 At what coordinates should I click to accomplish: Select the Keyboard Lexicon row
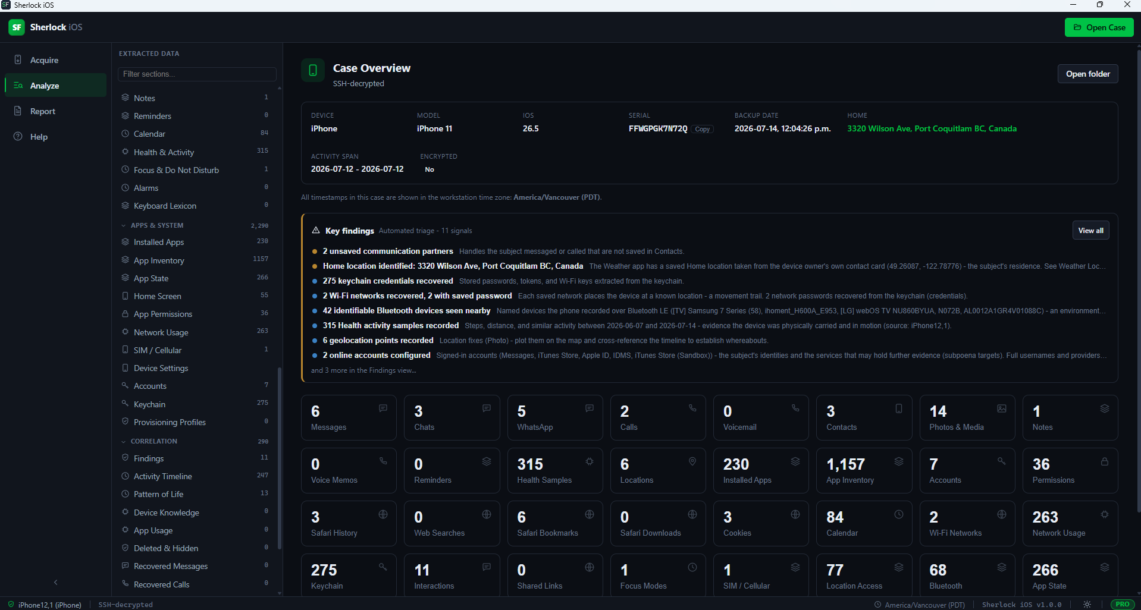[195, 206]
